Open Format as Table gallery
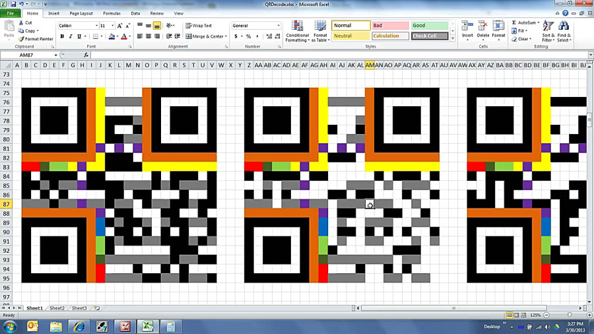Screen dimensions: 594x334 (x=320, y=31)
